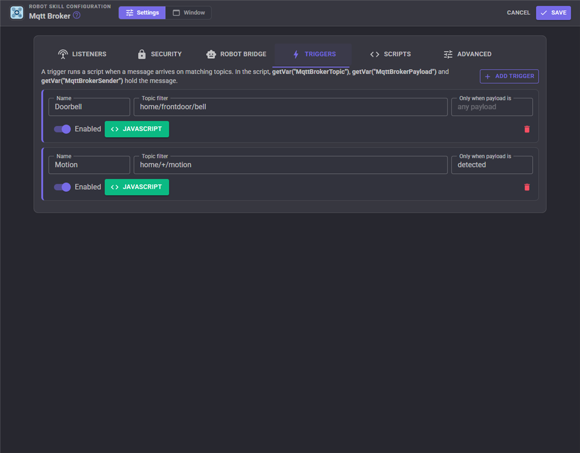Delete the Doorbell trigger with the trash icon
Viewport: 580px width, 453px height.
pyautogui.click(x=527, y=129)
